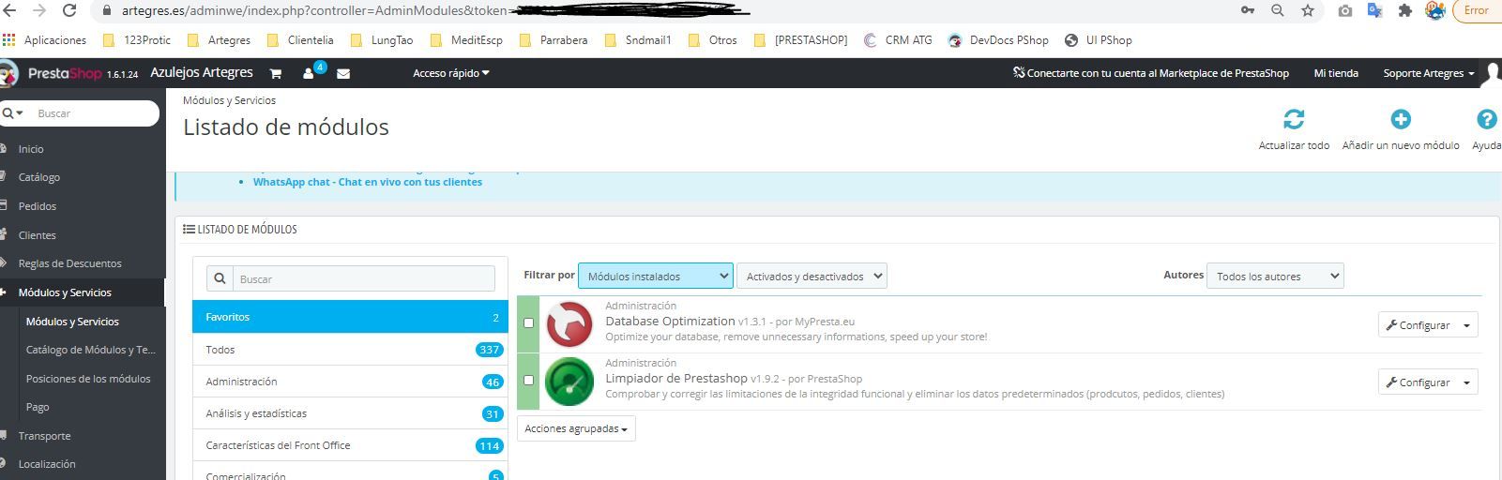Screen dimensions: 1502x480
Task: Open Reglas de Descuentos in sidebar
Action: 70,263
